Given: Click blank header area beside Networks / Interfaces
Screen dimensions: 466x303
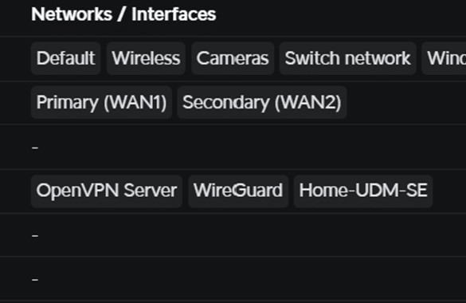Looking at the screenshot, I should pos(341,14).
